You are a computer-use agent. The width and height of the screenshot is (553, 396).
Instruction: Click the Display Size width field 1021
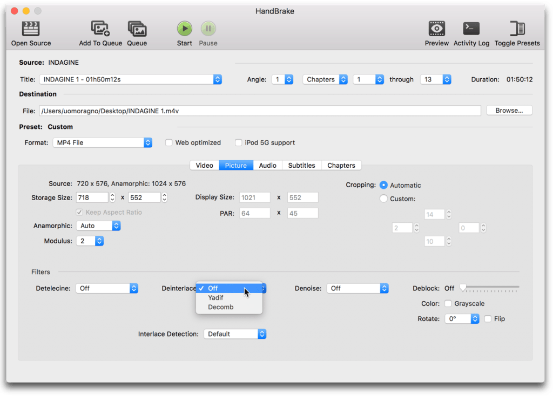(255, 197)
